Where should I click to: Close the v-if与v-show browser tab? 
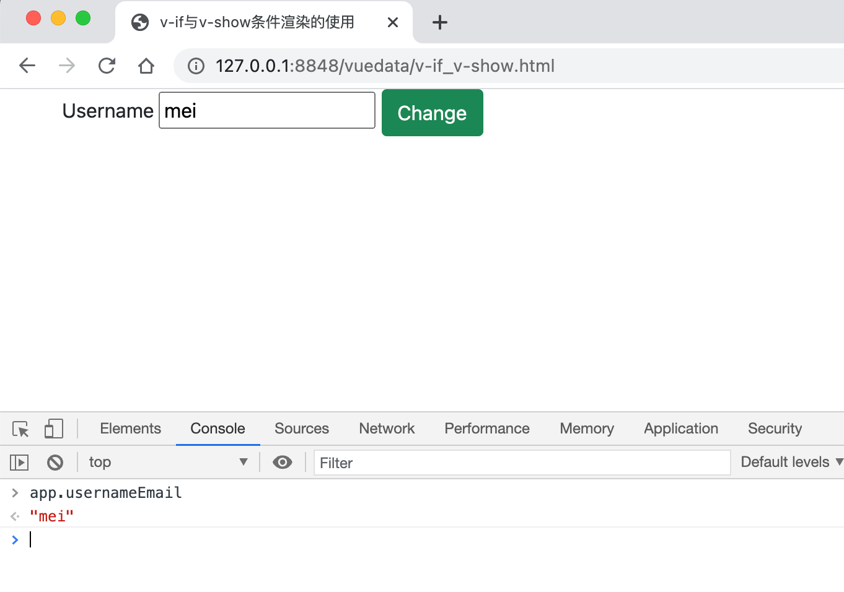tap(393, 23)
